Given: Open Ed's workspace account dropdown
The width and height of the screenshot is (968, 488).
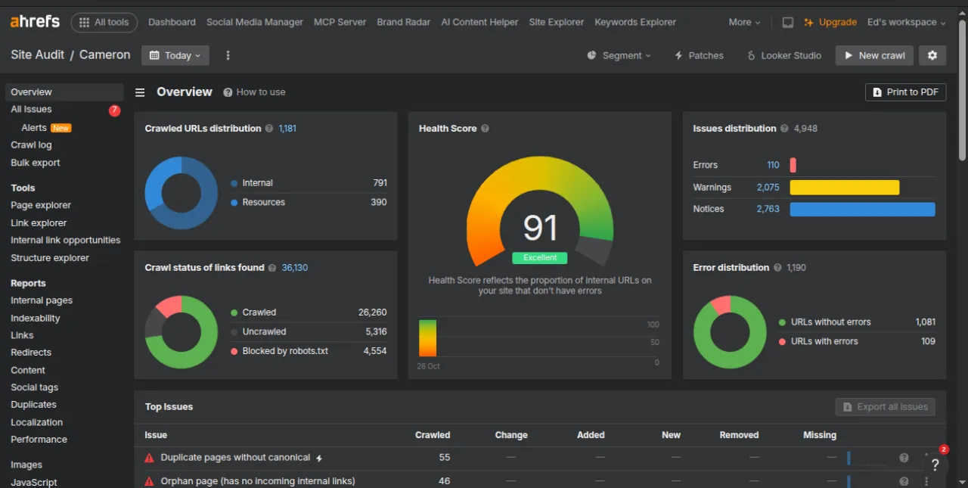Looking at the screenshot, I should pyautogui.click(x=906, y=22).
